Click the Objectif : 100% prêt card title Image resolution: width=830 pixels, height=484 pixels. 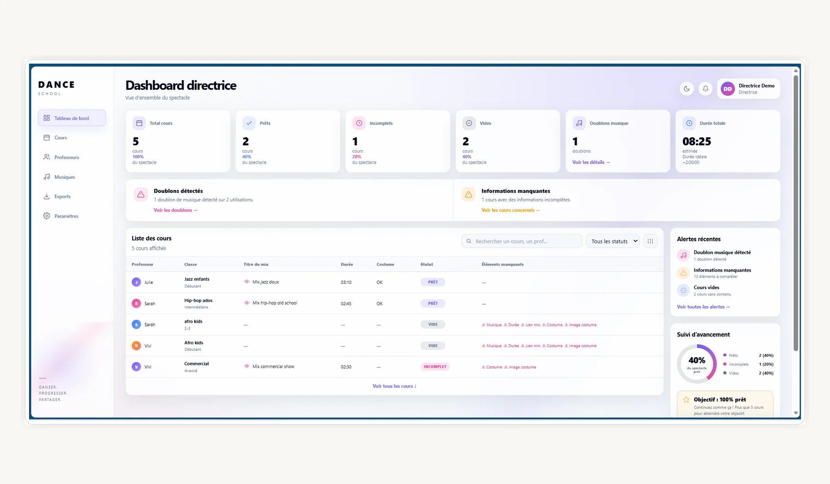[720, 400]
